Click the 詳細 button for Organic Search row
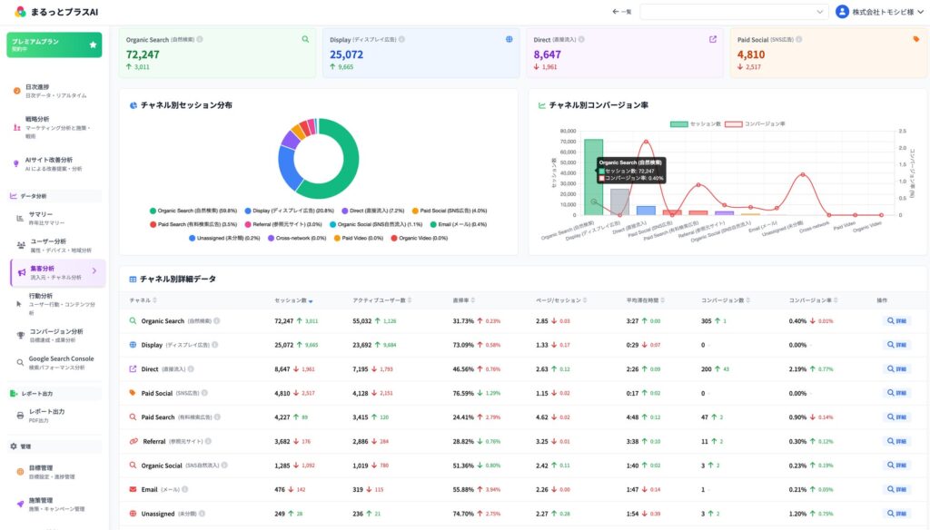This screenshot has height=530, width=930. [896, 319]
